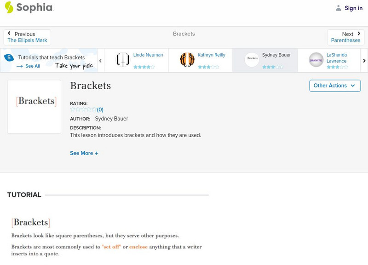
Task: Click the Sophia logo icon
Action: pyautogui.click(x=9, y=7)
